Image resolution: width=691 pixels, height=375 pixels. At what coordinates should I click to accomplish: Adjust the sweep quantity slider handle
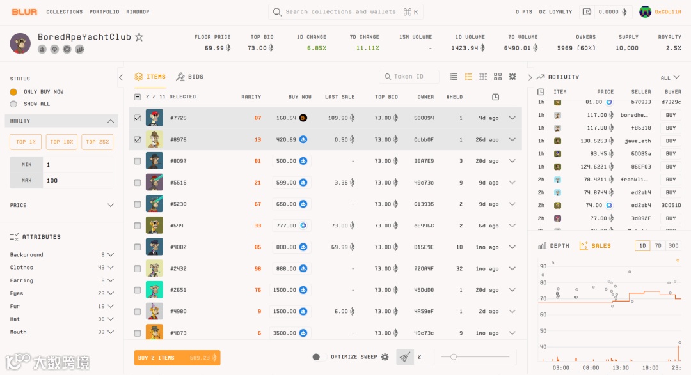(453, 357)
